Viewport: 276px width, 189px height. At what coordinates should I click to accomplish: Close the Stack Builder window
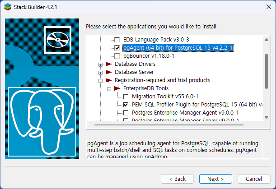point(269,7)
